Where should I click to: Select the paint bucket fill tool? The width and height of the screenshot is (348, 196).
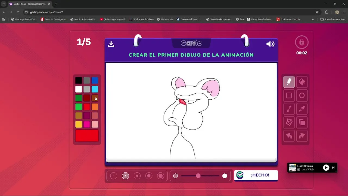tap(289, 122)
